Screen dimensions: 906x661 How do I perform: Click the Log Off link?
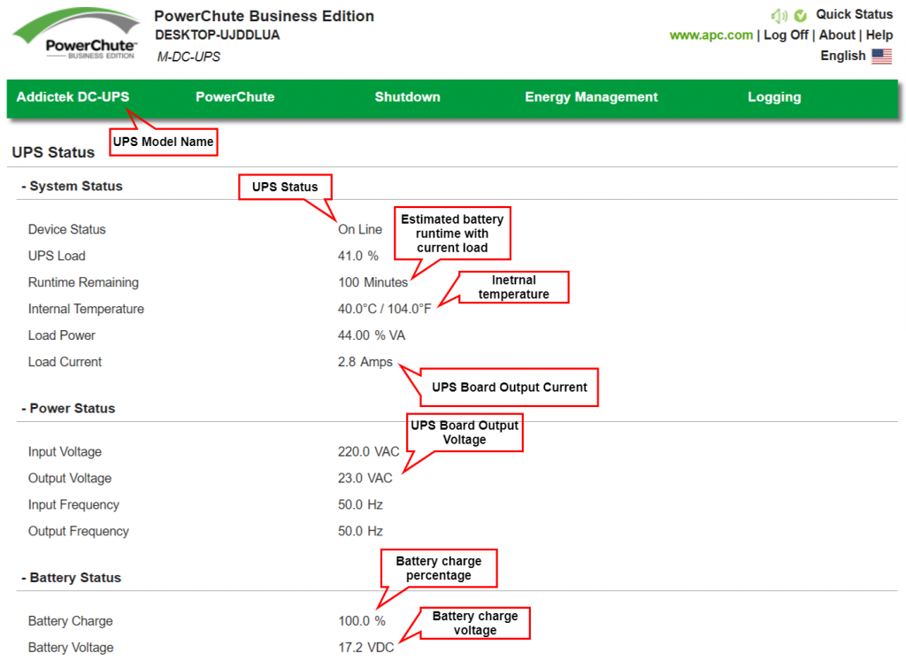786,35
